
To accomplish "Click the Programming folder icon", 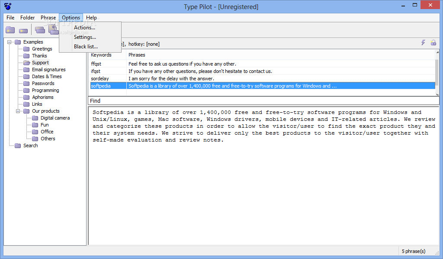I will (x=26, y=91).
